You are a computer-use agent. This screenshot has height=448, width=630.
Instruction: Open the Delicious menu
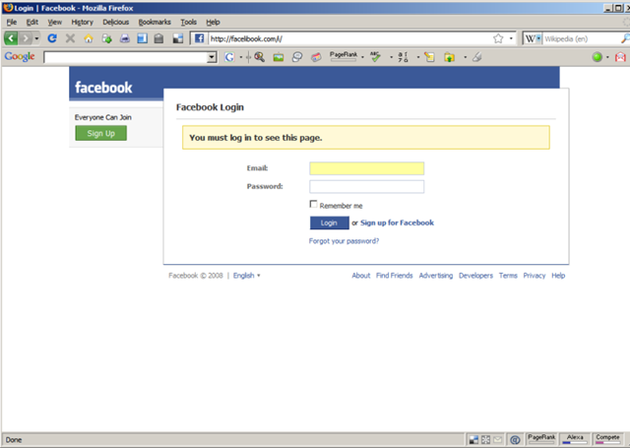point(116,22)
